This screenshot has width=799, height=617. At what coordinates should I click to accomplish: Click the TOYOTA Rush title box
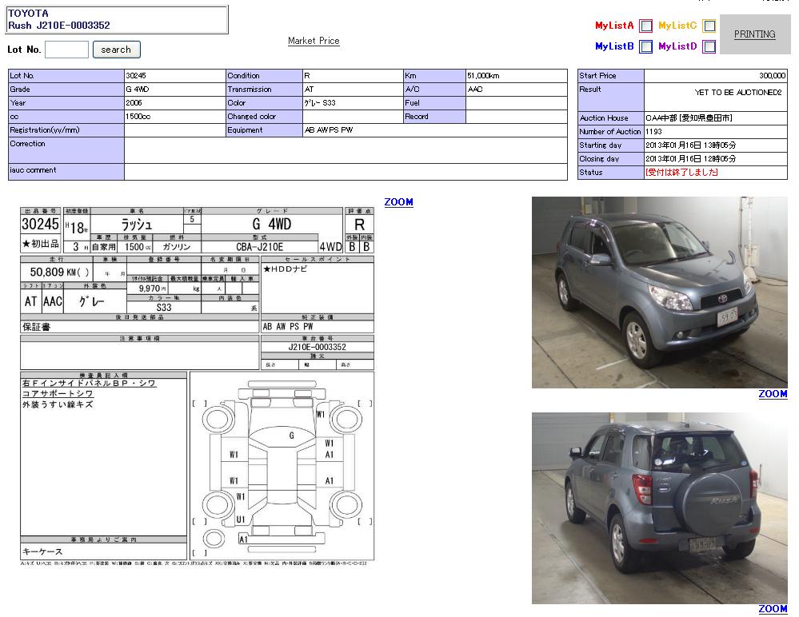pos(117,20)
